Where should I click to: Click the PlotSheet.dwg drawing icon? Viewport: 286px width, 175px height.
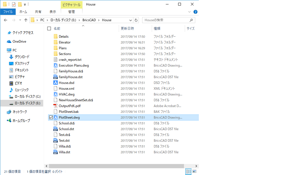(56, 118)
